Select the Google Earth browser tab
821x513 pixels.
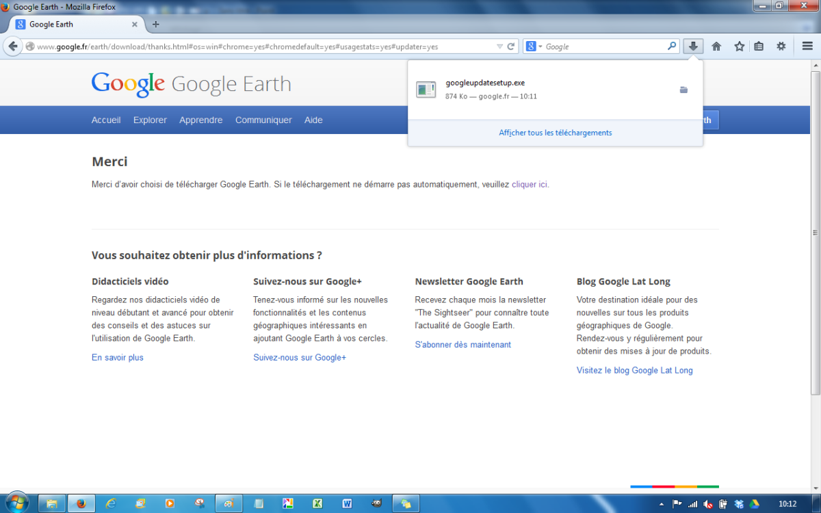click(x=75, y=24)
